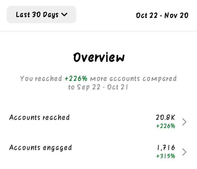
Task: Expand Accounts engaged using its right chevron
Action: [184, 152]
